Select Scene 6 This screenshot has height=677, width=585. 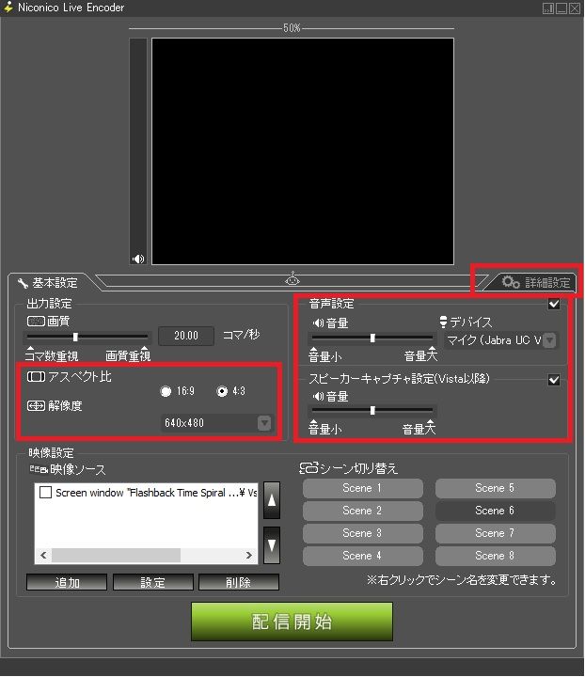[x=496, y=511]
